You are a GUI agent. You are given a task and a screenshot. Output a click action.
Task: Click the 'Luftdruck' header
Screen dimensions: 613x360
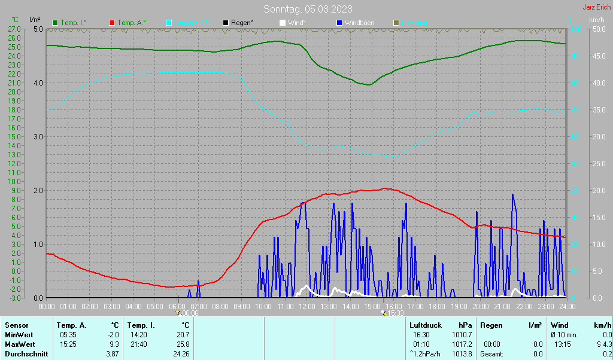tap(426, 325)
